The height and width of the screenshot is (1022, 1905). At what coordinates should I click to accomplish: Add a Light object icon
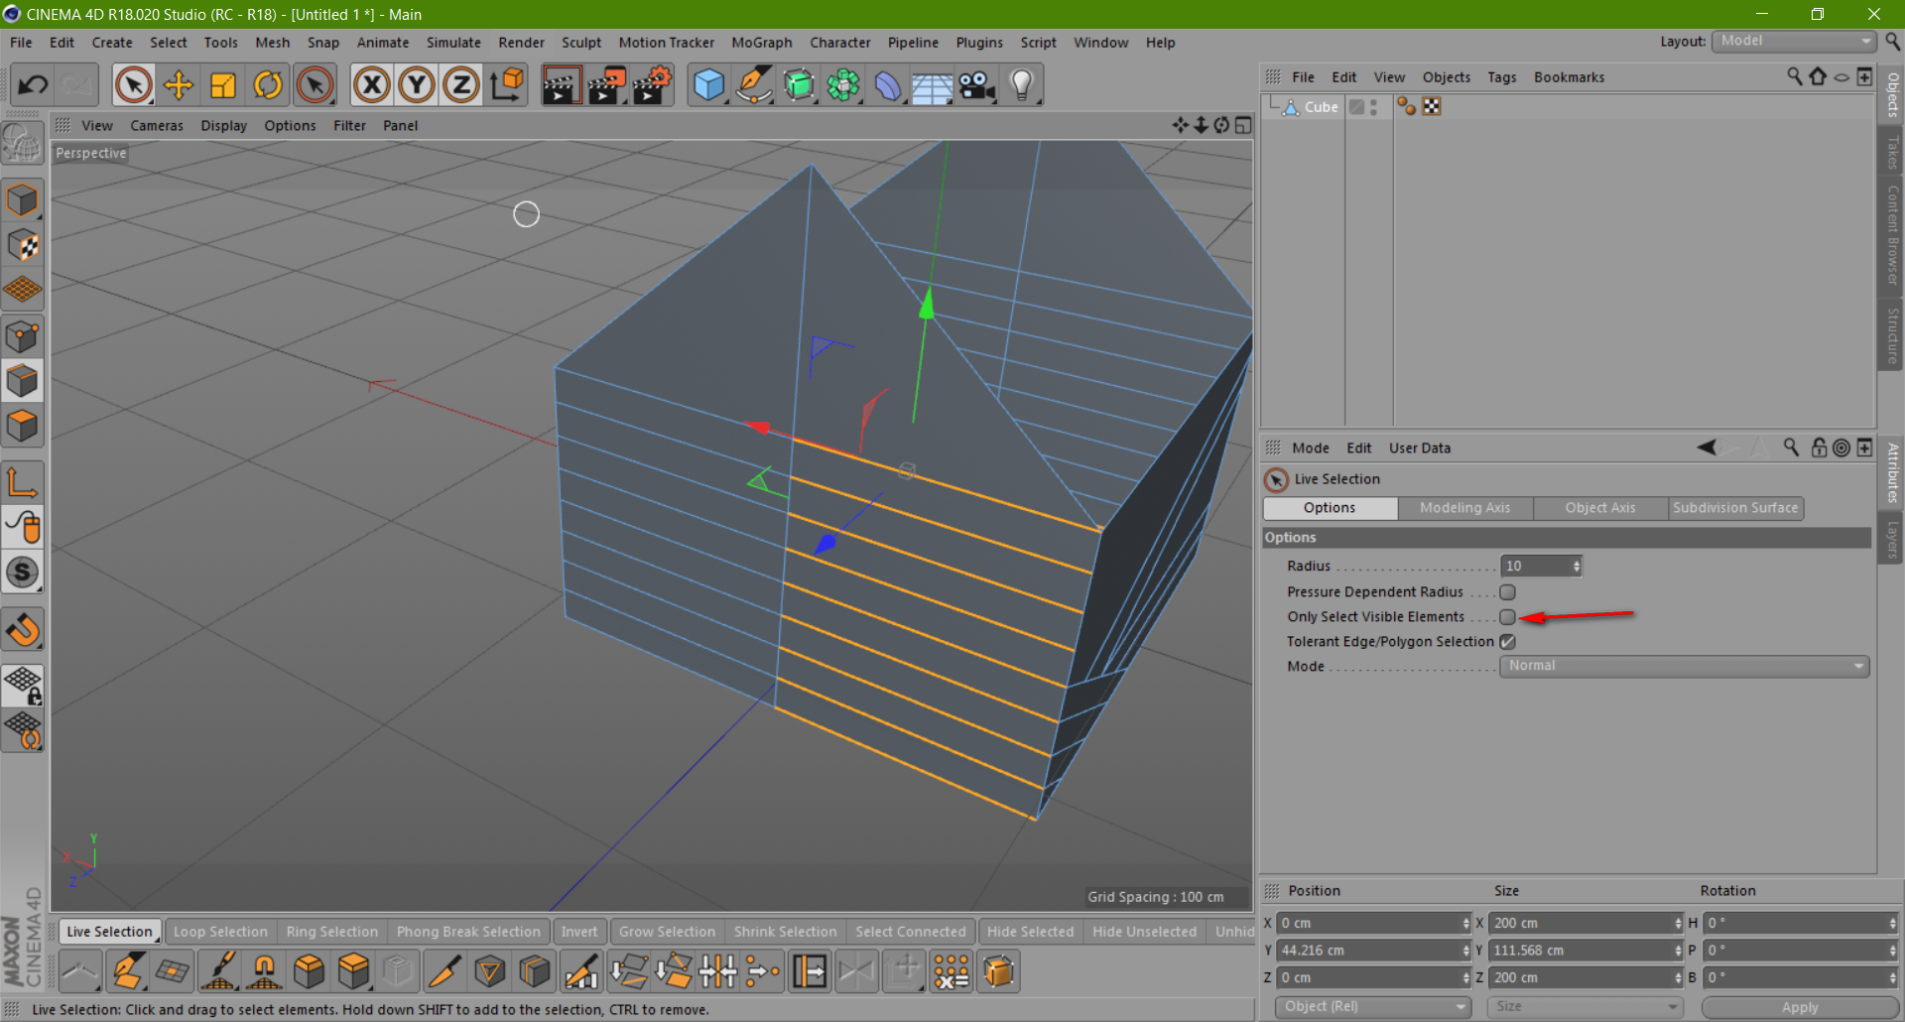[x=1022, y=85]
